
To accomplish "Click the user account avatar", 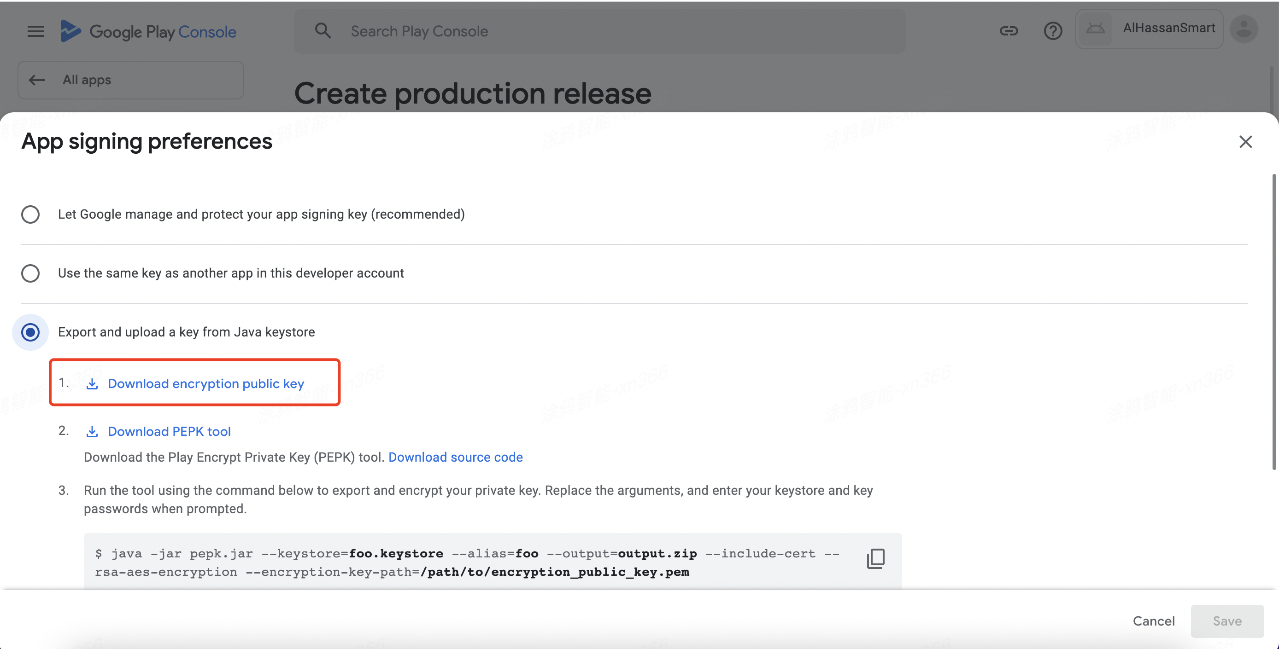I will point(1243,29).
